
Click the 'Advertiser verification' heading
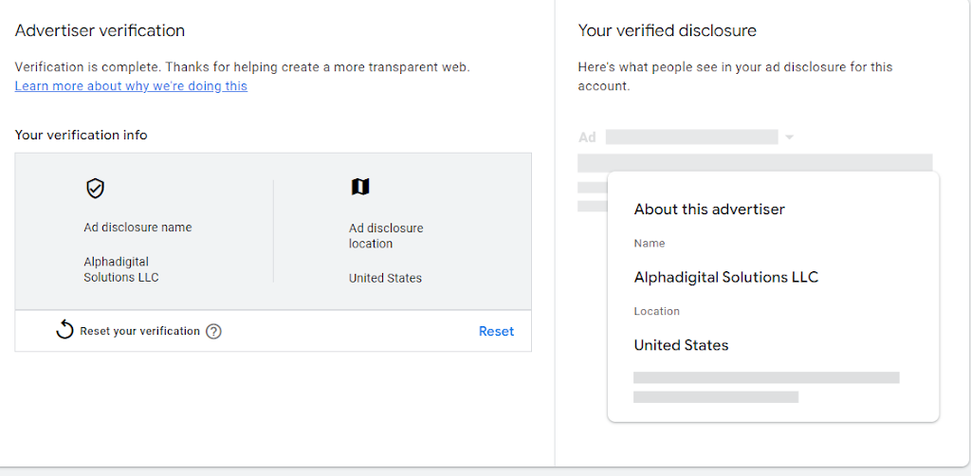[x=100, y=30]
